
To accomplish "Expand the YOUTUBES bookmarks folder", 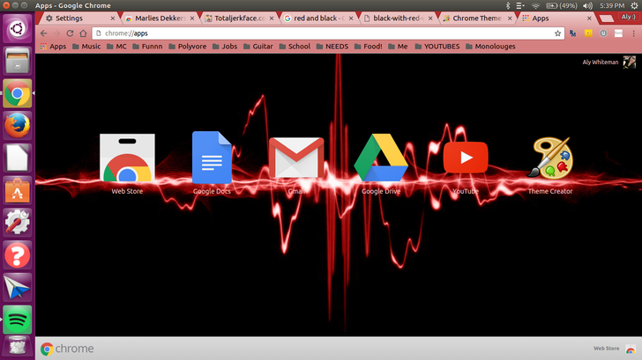I will tap(437, 47).
